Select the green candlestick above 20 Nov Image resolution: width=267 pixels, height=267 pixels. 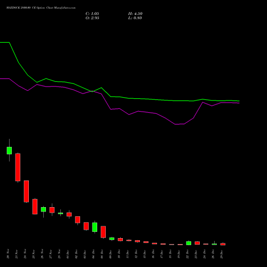point(9,151)
